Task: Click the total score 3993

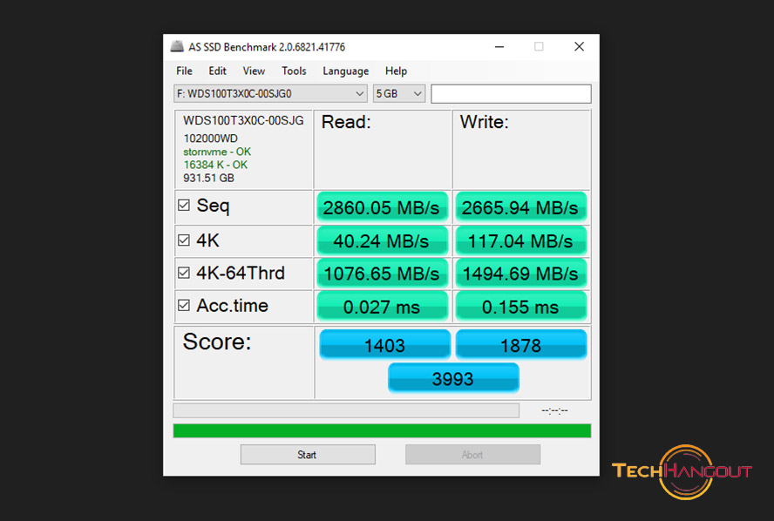Action: click(453, 378)
